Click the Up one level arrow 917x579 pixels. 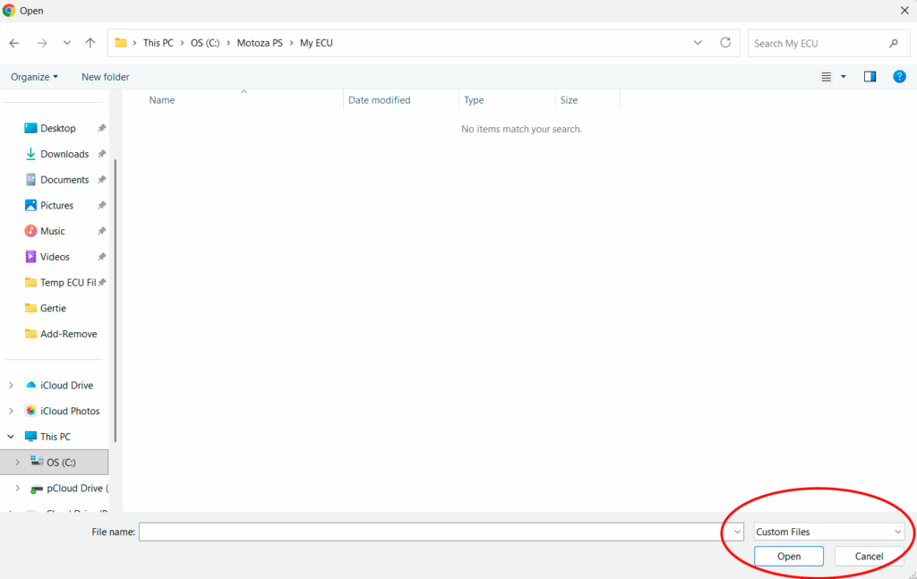(90, 43)
